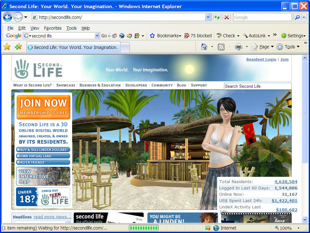Open the recent pages arrow next to Forward
Viewport: 310px width, 233px height.
pos(26,17)
